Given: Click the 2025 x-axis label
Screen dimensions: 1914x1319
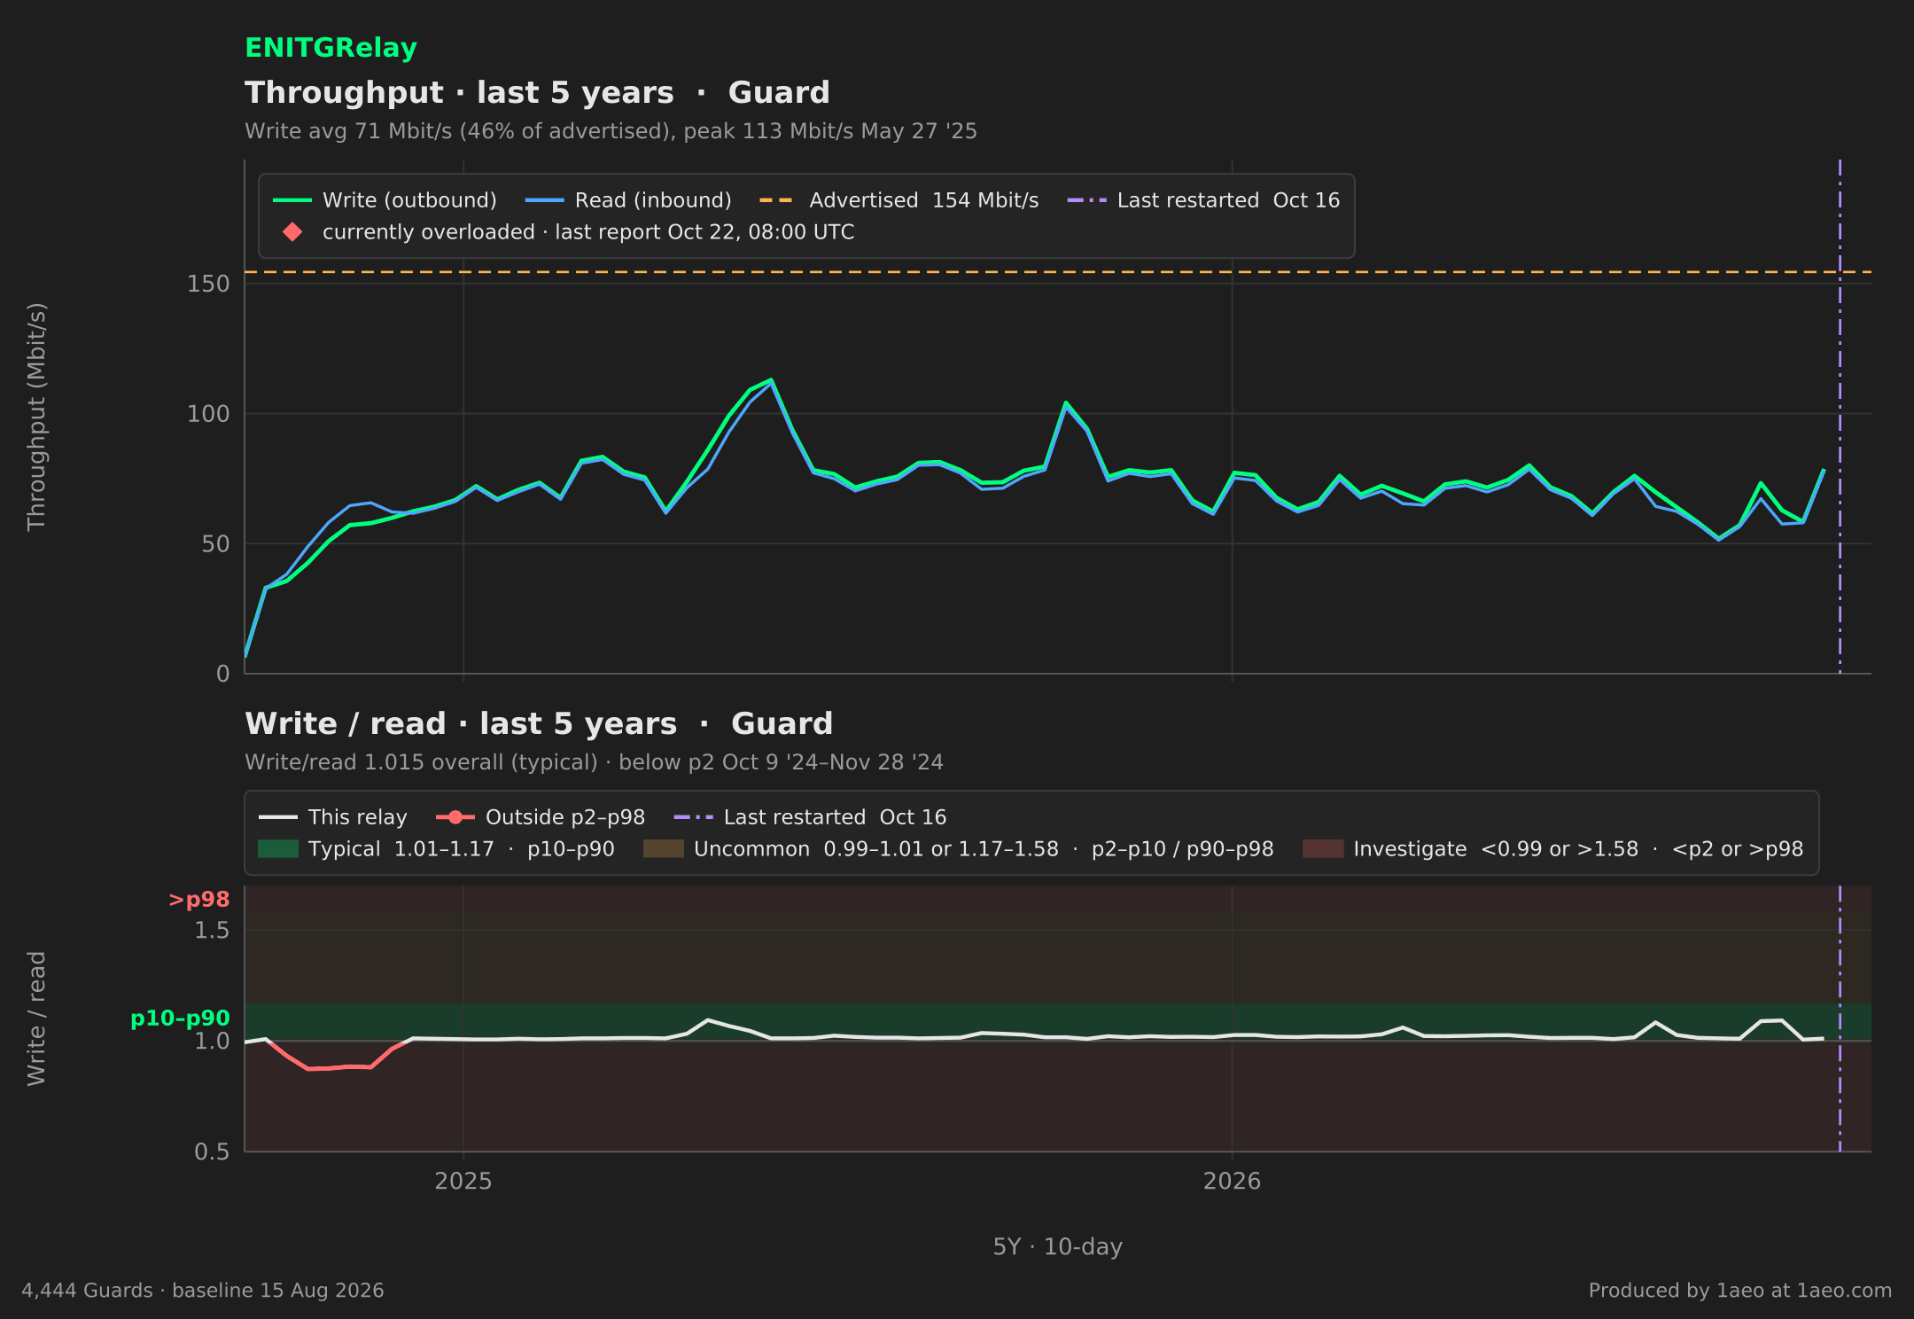Looking at the screenshot, I should pos(463,1181).
